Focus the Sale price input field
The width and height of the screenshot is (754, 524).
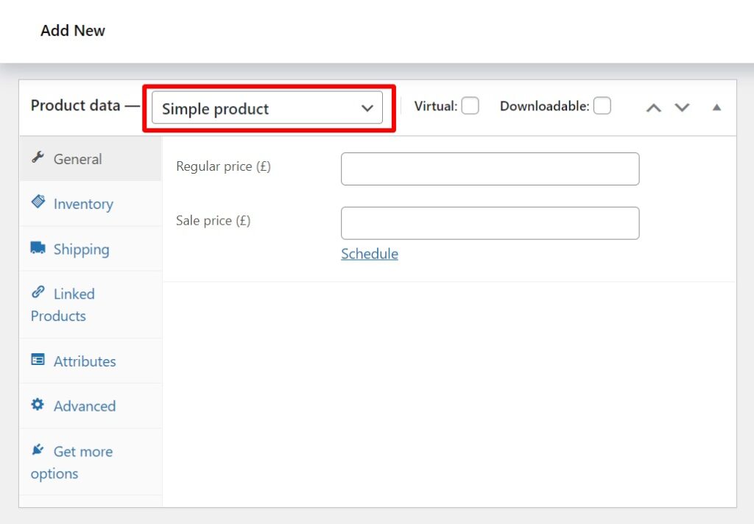[489, 222]
